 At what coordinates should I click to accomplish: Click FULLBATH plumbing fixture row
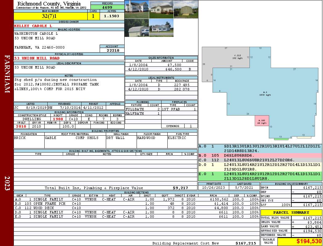143,109
